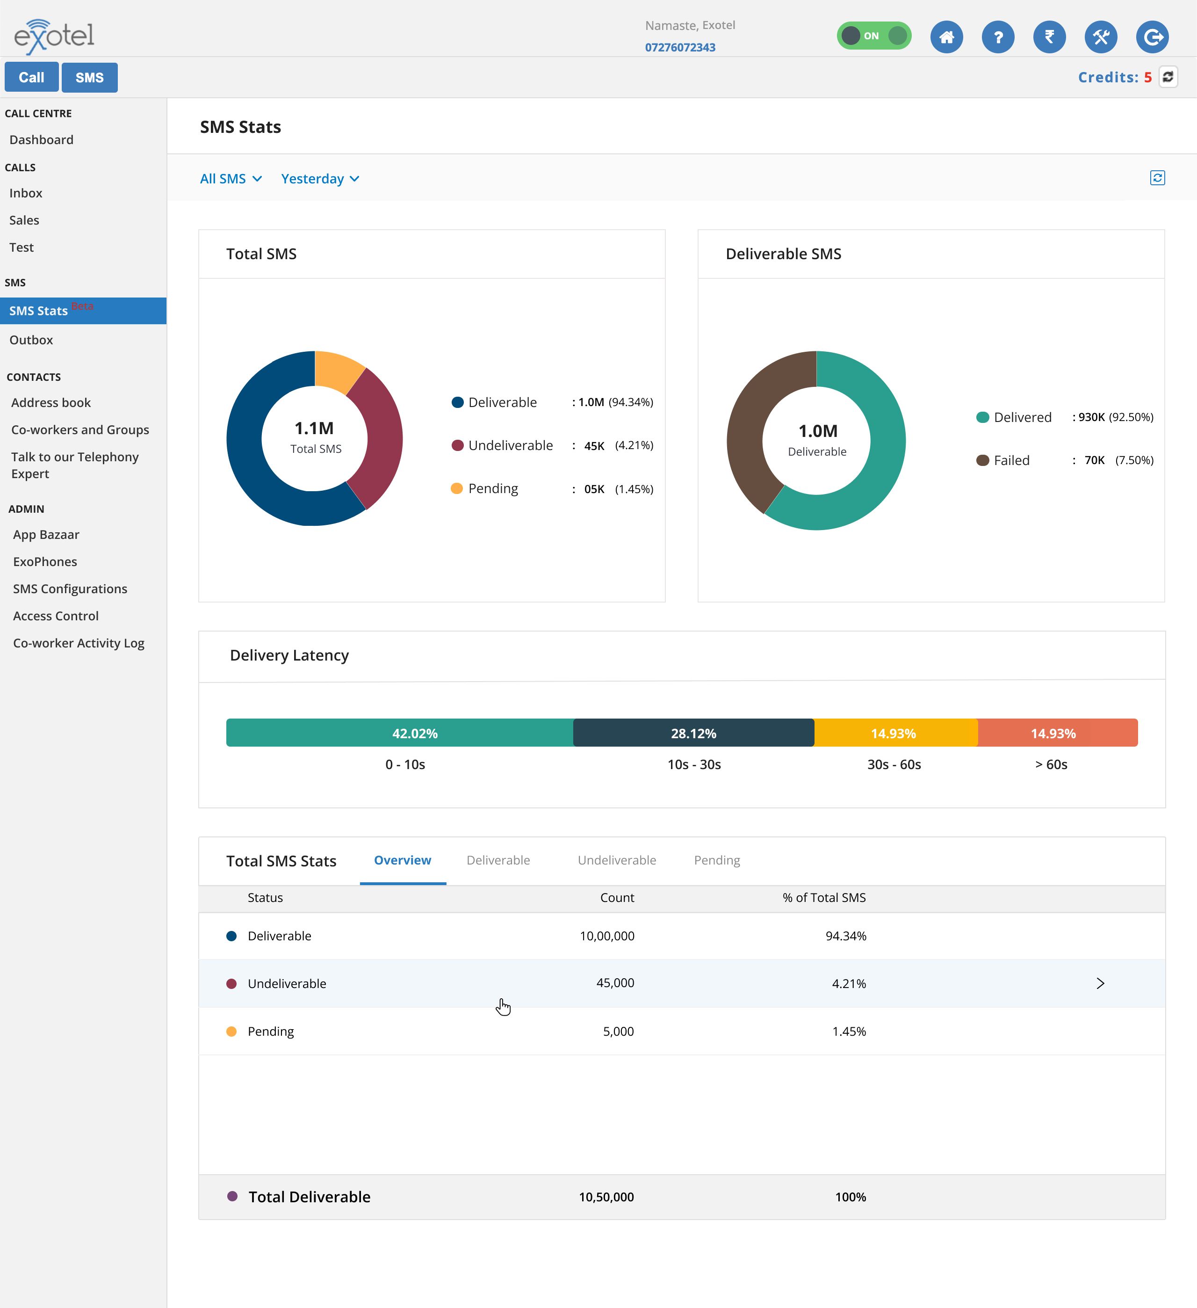Switch to the Deliverable stats tab
The width and height of the screenshot is (1197, 1308).
coord(498,860)
